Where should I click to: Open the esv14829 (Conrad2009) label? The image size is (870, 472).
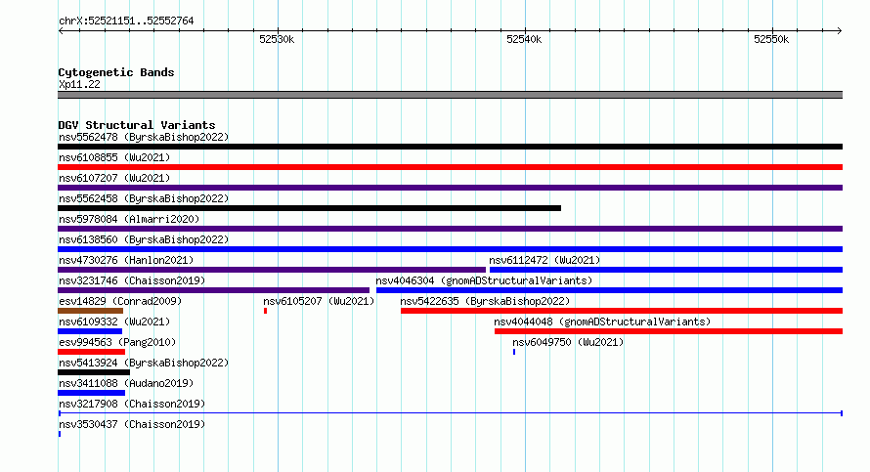pyautogui.click(x=120, y=301)
